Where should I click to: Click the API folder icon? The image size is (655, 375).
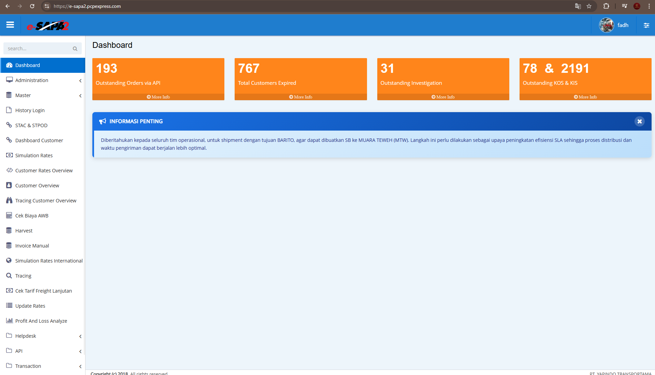(x=9, y=351)
